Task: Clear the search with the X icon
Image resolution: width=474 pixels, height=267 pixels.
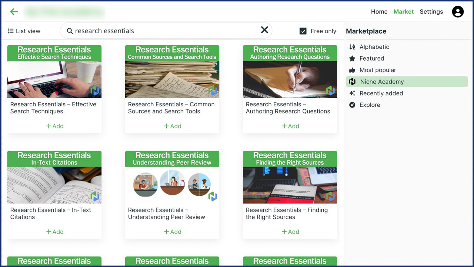Action: coord(264,30)
